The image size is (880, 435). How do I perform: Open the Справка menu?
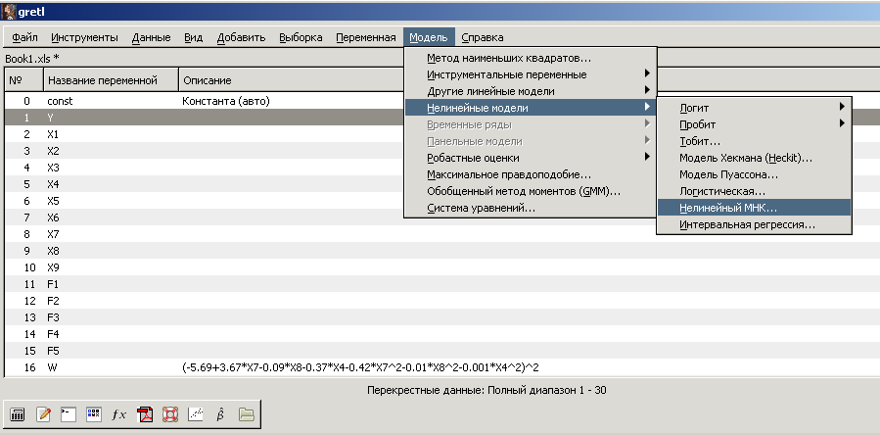point(483,37)
